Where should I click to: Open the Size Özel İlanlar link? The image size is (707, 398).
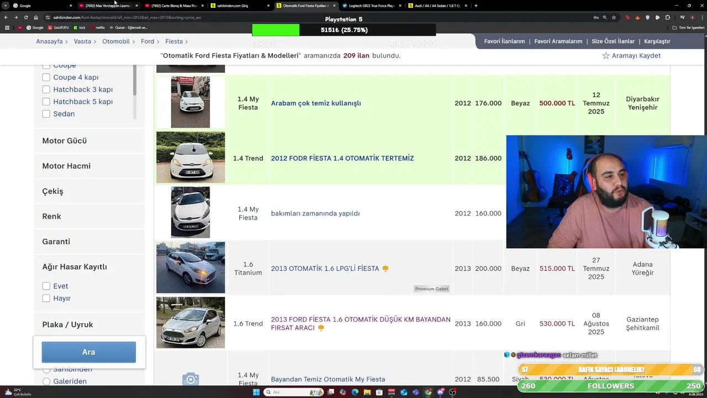(x=613, y=41)
